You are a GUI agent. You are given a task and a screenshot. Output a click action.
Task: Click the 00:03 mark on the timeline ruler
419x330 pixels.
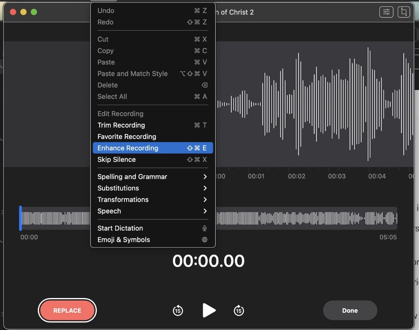pos(337,177)
